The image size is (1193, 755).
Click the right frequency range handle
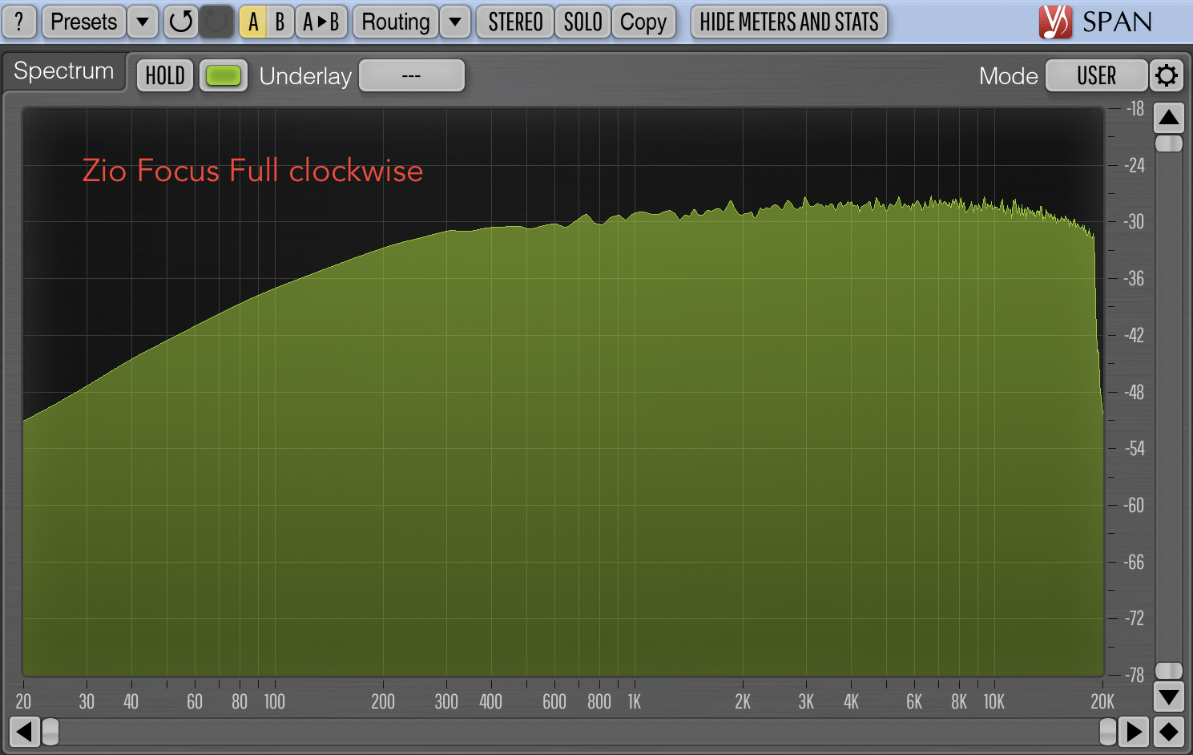click(1108, 732)
